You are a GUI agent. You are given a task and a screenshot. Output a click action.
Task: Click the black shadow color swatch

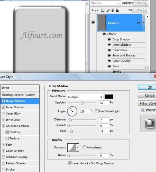(109, 97)
